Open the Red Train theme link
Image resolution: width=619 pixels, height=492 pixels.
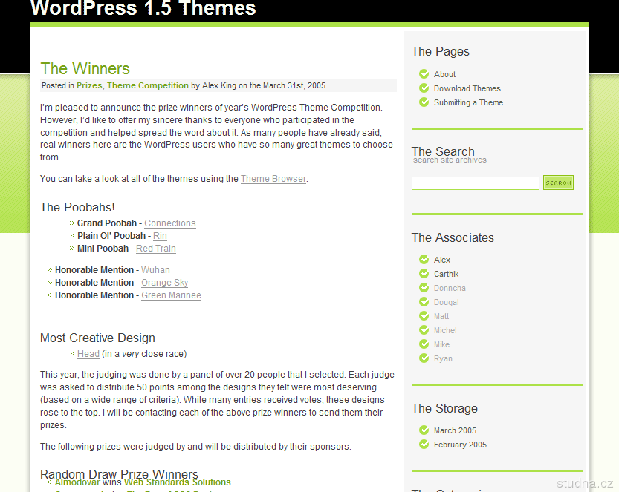click(156, 249)
